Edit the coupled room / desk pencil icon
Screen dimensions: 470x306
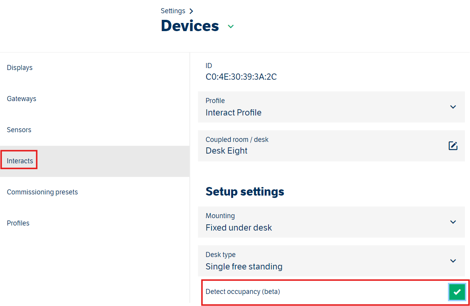tap(452, 146)
